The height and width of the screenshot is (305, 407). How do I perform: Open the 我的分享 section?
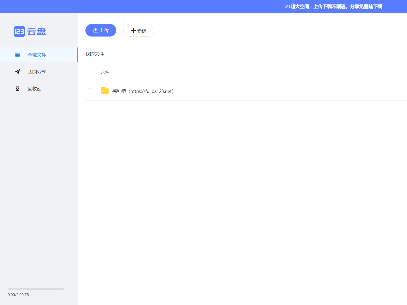tap(39, 72)
